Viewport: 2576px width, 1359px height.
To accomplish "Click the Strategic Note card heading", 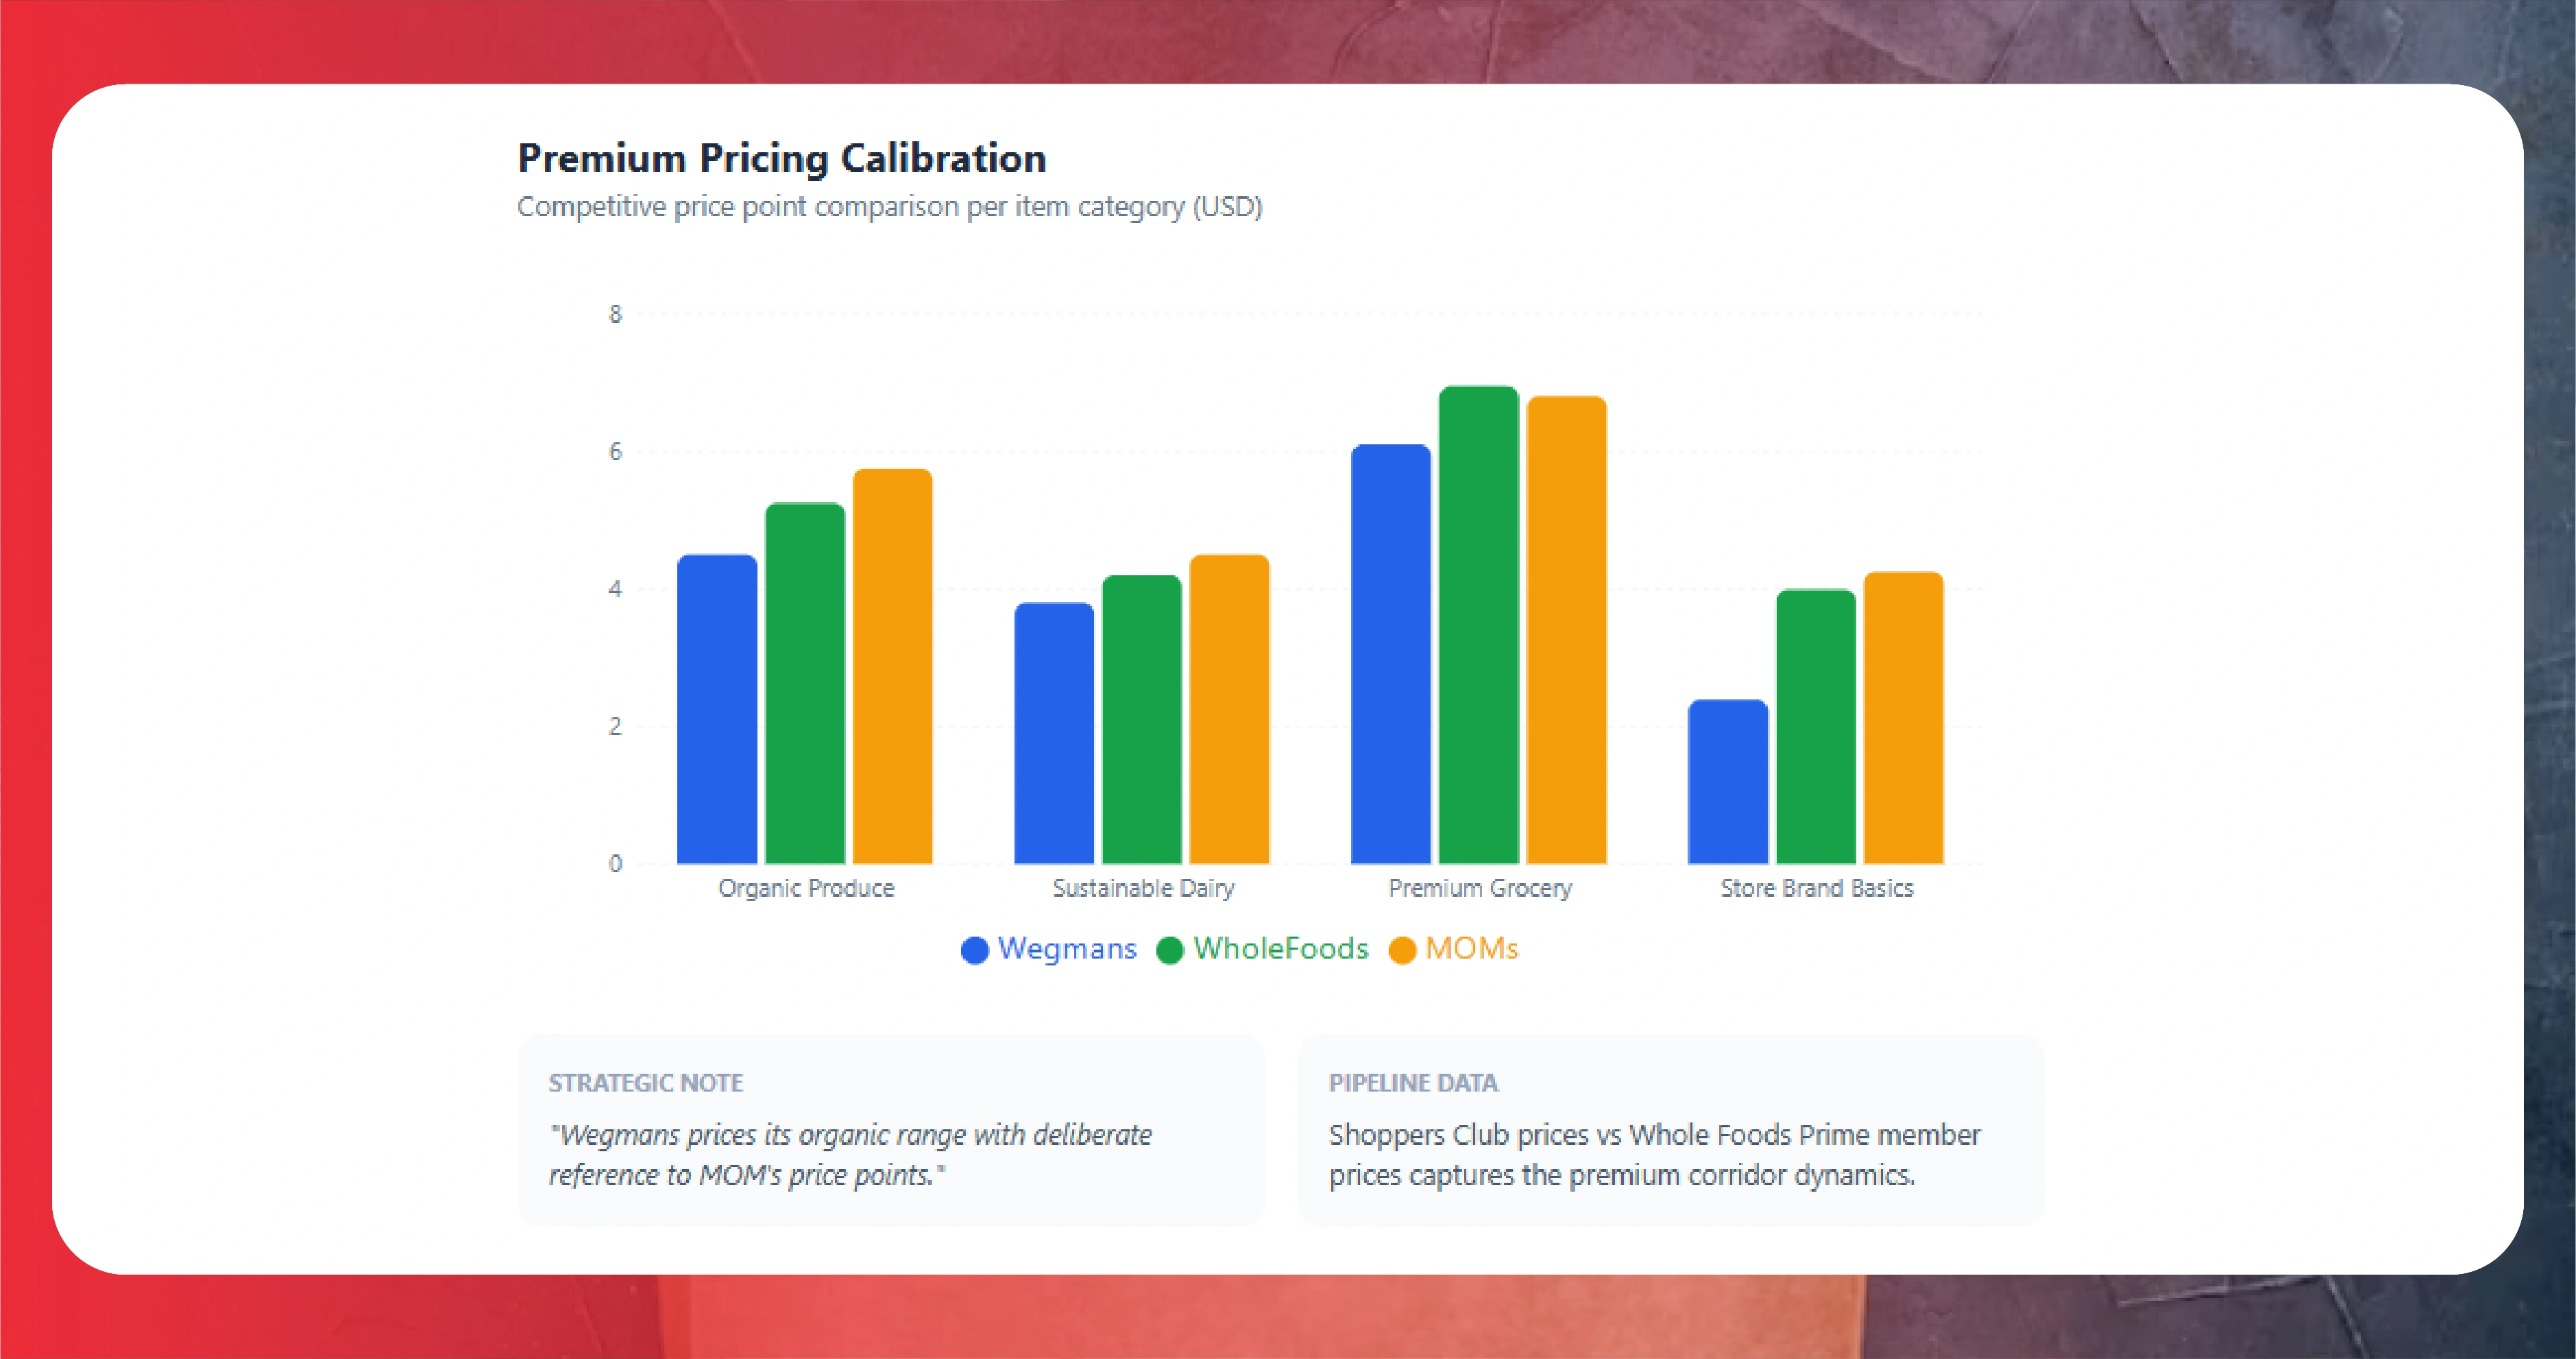I will click(645, 1083).
